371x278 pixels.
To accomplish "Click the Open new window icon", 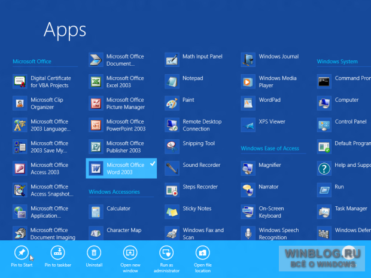I will tap(130, 253).
